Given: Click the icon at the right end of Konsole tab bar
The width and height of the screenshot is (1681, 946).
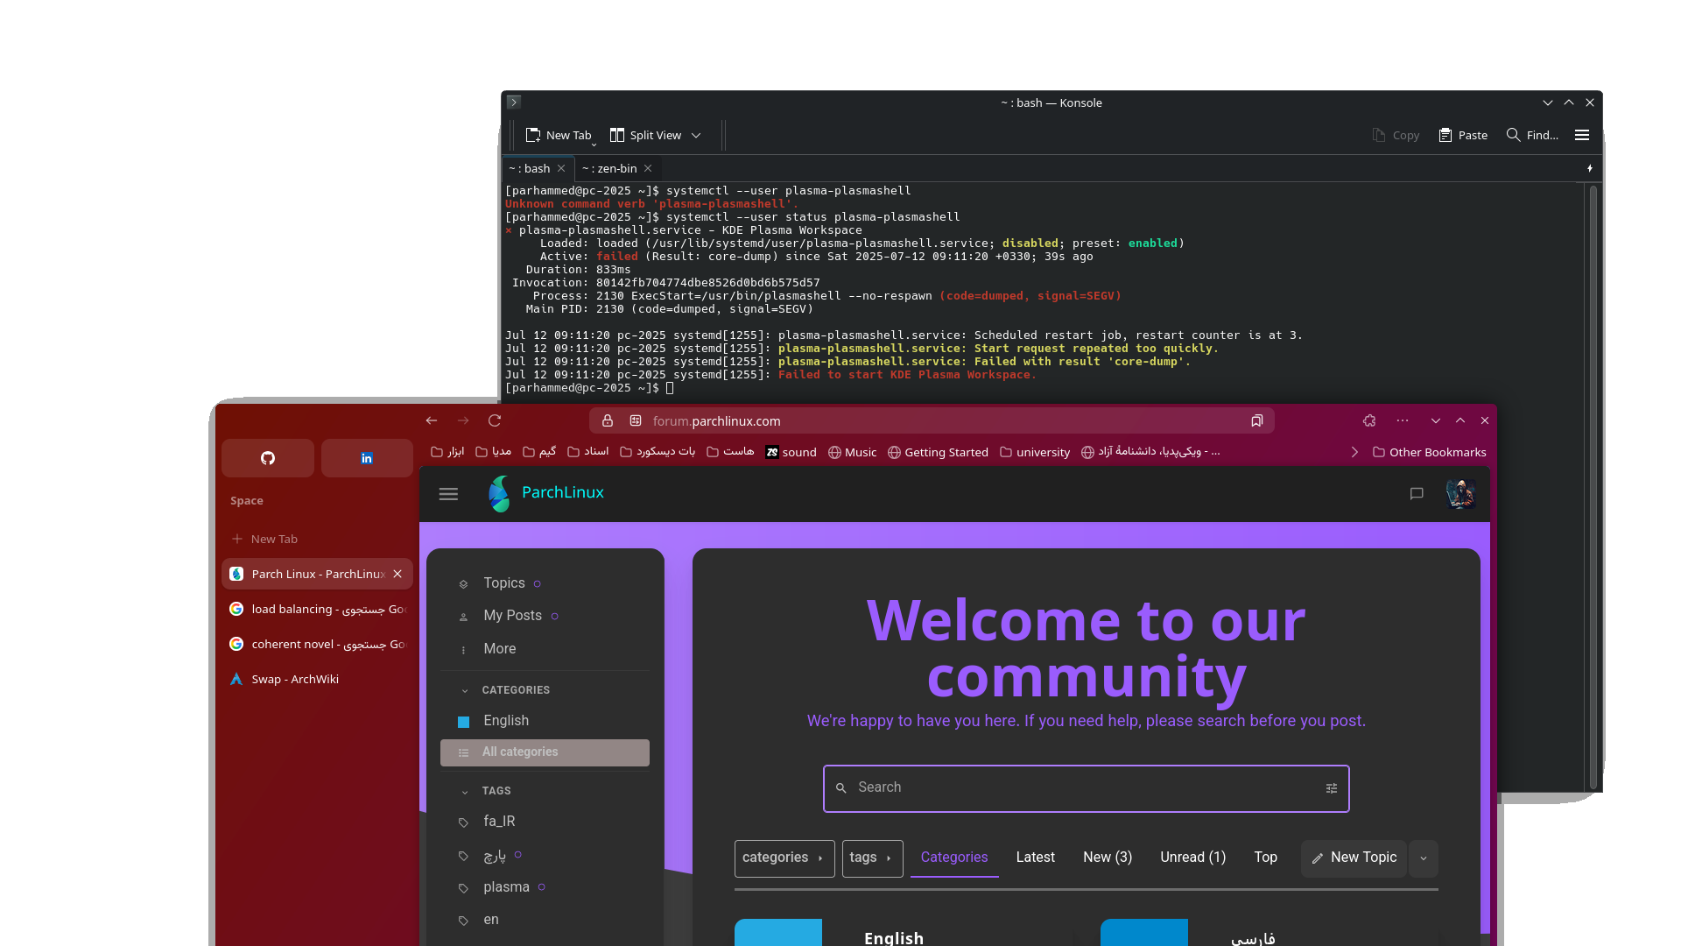Looking at the screenshot, I should 1590,168.
